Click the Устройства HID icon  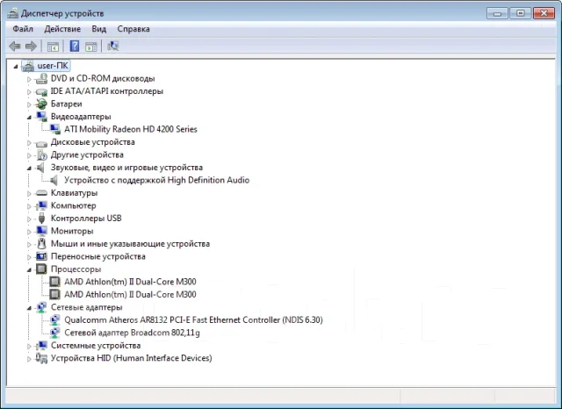[41, 358]
